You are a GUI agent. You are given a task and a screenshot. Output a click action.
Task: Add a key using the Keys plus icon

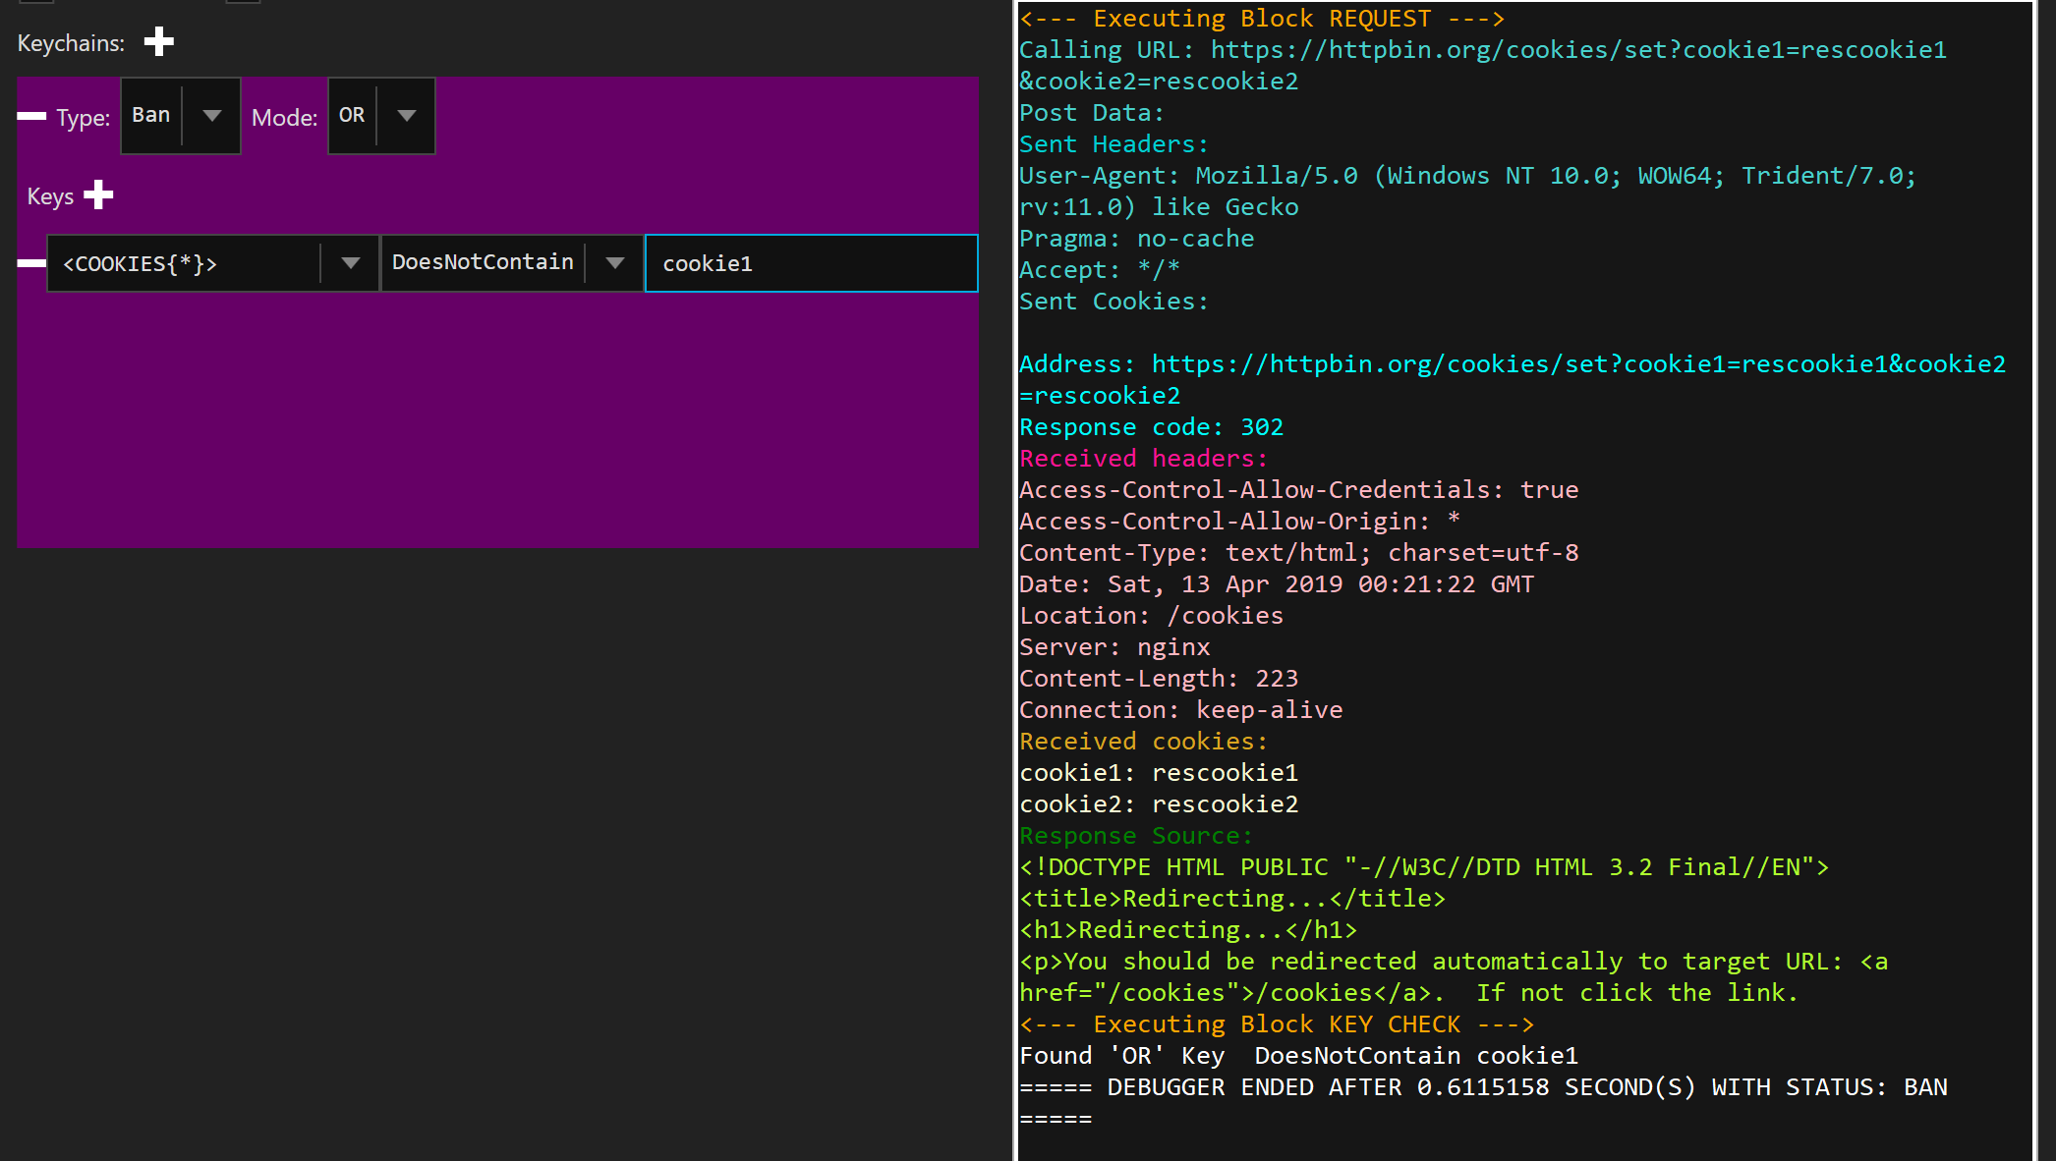98,194
